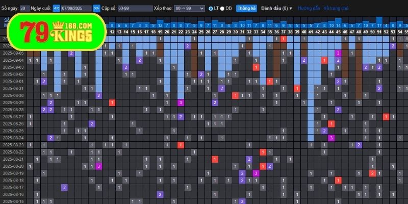Image resolution: width=408 pixels, height=204 pixels.
Task: Click the red 1 cell on 2025-09-03
Action: pos(256,67)
